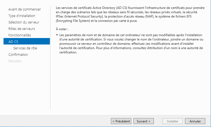Image resolution: width=211 pixels, height=127 pixels.
Task: Select the highlighted 'AD CS' step
Action: tap(27, 41)
